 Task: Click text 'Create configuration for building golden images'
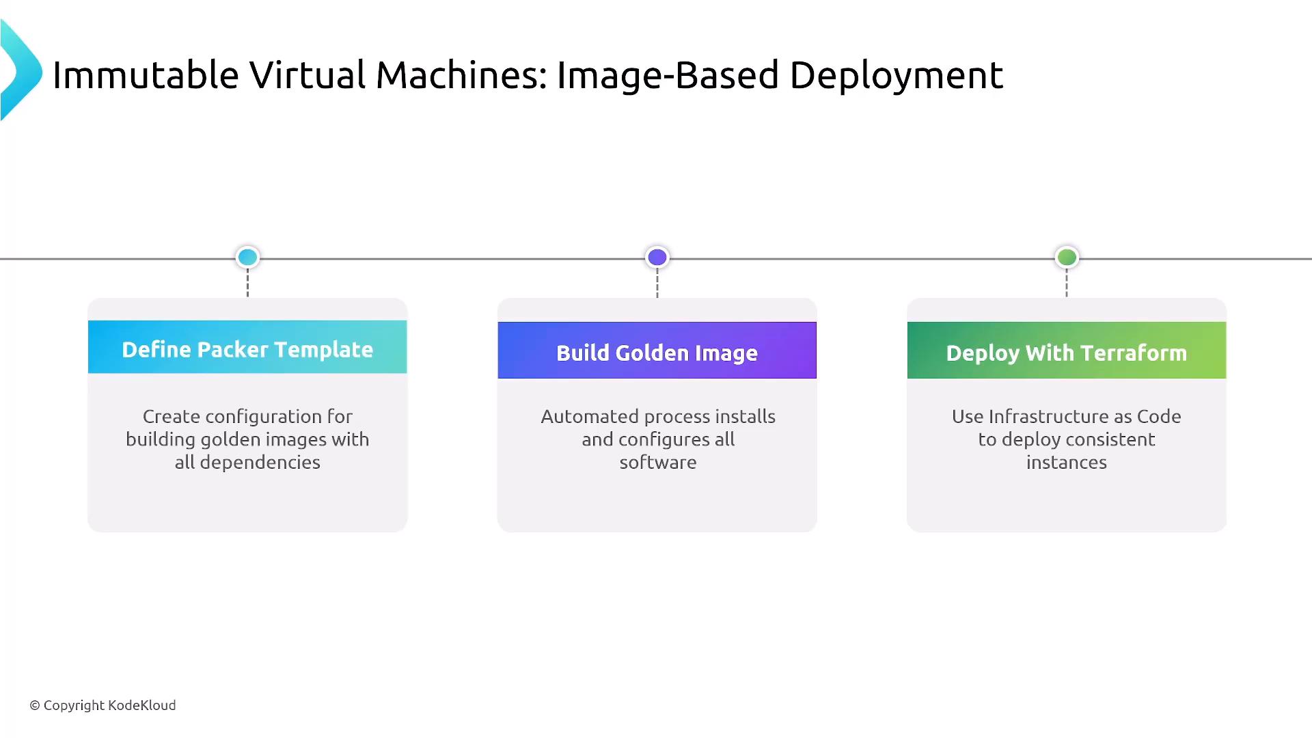pos(247,439)
